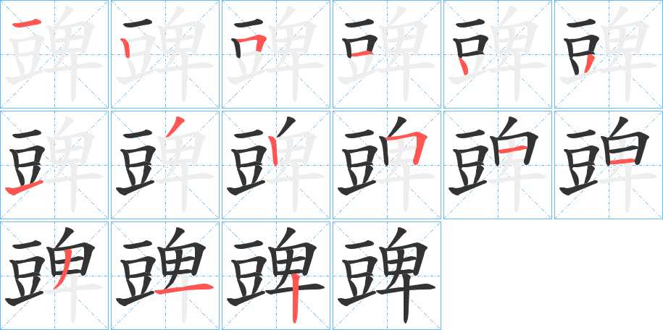Click the empty white area after the final character
663x330 pixels.
point(552,276)
